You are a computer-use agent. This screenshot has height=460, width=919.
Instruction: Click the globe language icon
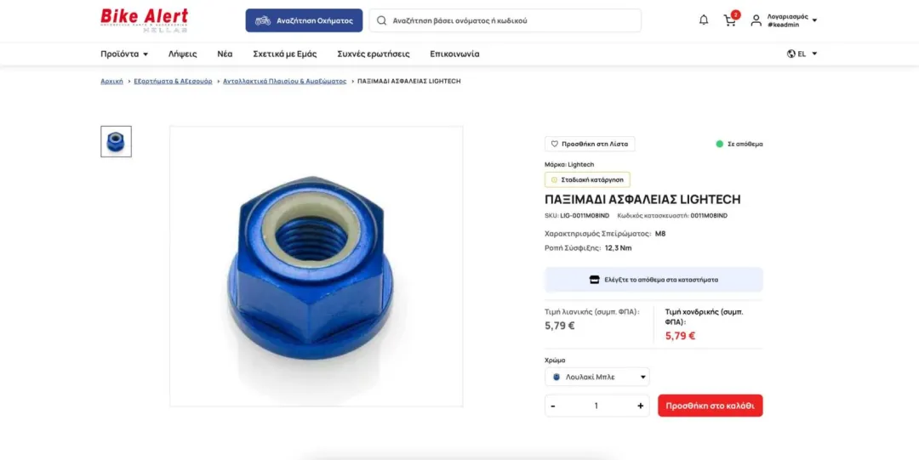(791, 54)
